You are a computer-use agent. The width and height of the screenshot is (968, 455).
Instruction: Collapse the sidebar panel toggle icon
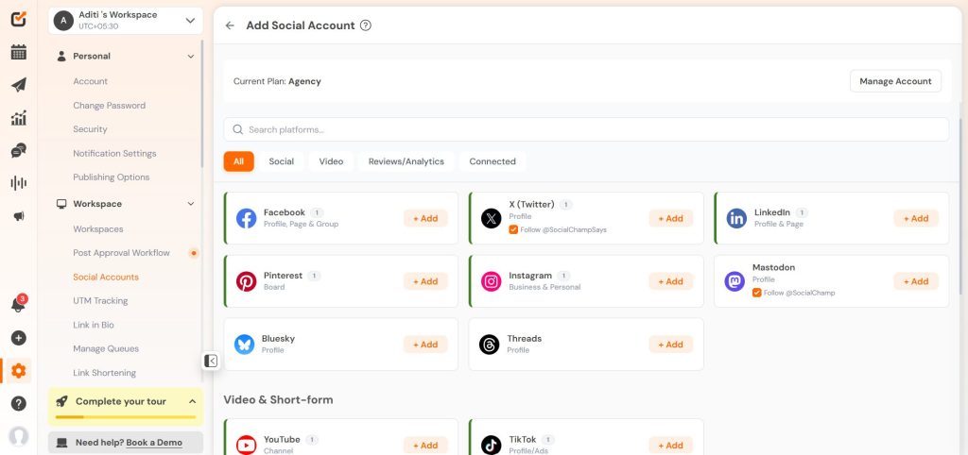coord(211,361)
